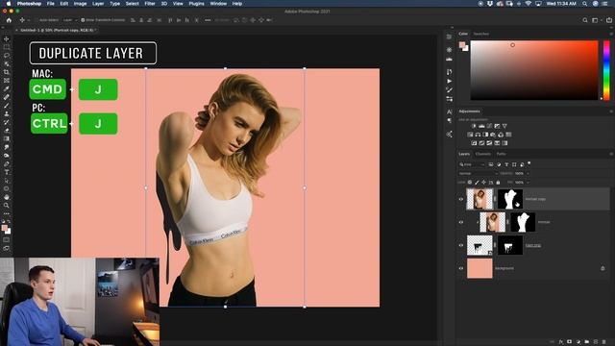Viewport: 615px width, 346px height.
Task: Click the rainbow hue slider bar
Action: point(606,70)
